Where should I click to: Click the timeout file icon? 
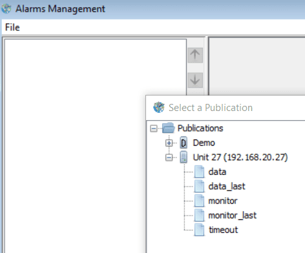pyautogui.click(x=199, y=230)
